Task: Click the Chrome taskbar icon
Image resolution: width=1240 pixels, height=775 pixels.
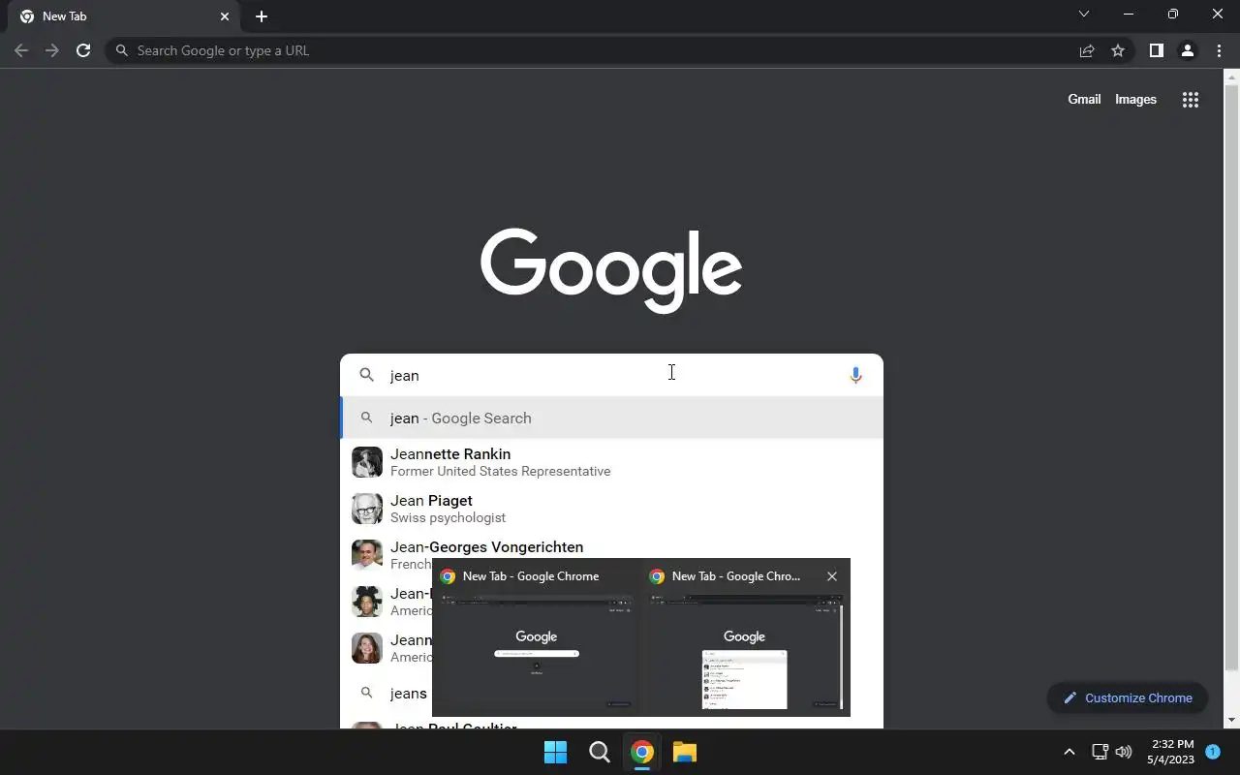Action: tap(641, 752)
